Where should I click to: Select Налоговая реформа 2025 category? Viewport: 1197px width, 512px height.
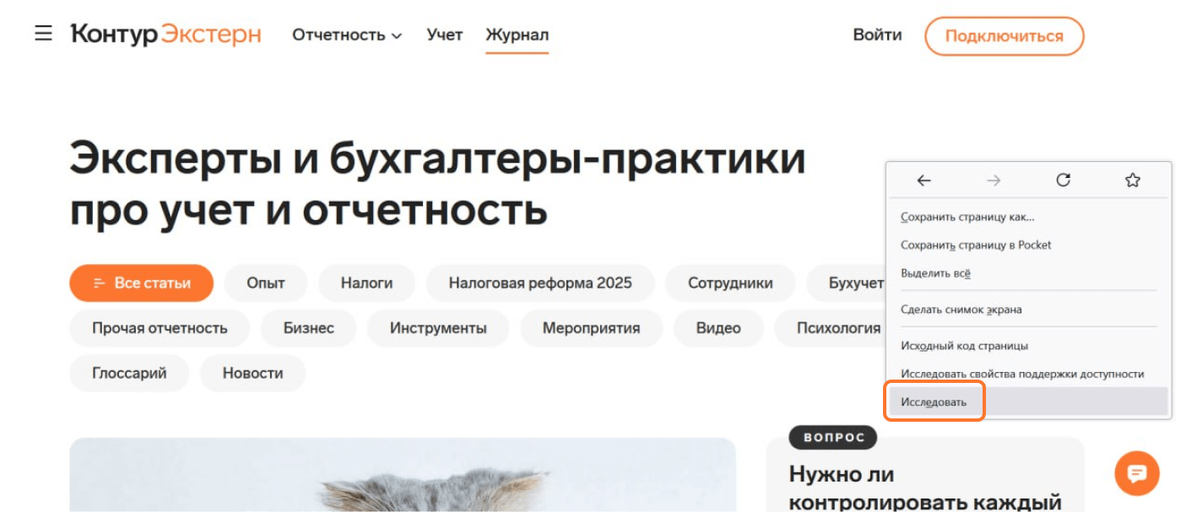point(540,283)
